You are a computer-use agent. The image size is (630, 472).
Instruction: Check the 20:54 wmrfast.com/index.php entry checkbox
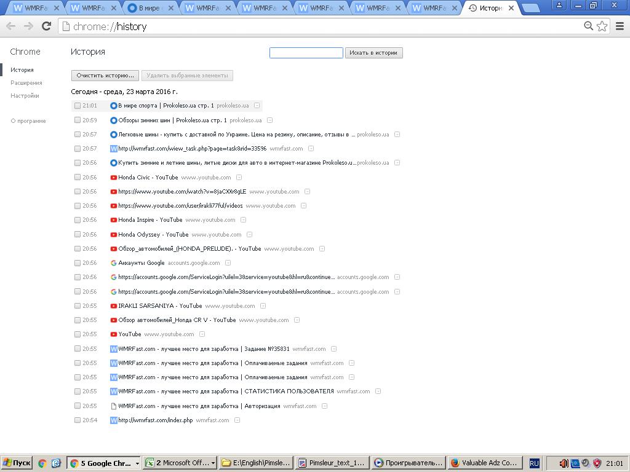[x=78, y=420]
